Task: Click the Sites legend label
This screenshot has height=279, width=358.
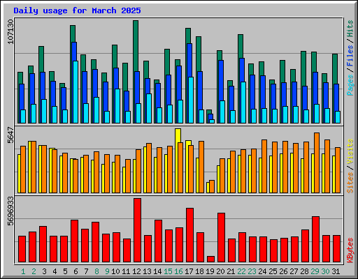Action: [350, 183]
